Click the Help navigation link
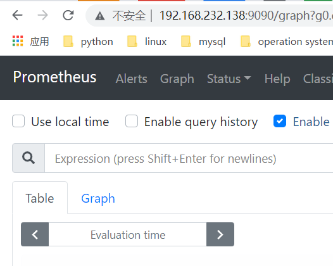The height and width of the screenshot is (266, 333). 277,79
